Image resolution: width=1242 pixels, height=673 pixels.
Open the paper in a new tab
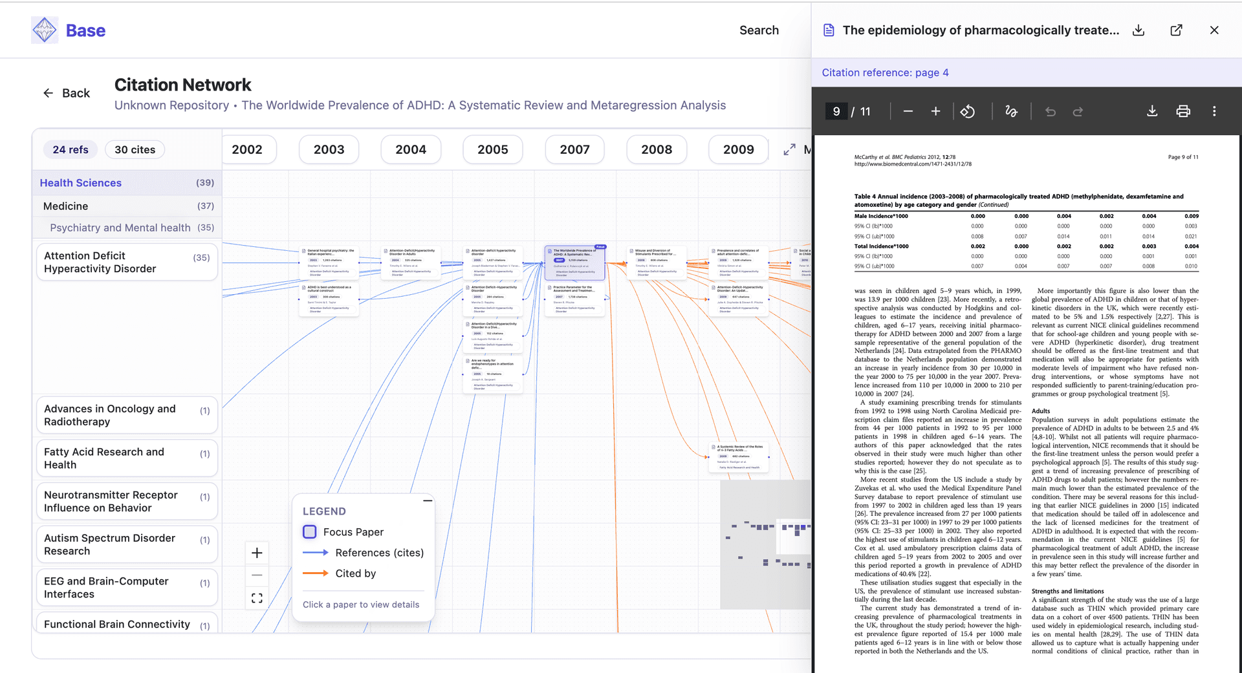1176,30
